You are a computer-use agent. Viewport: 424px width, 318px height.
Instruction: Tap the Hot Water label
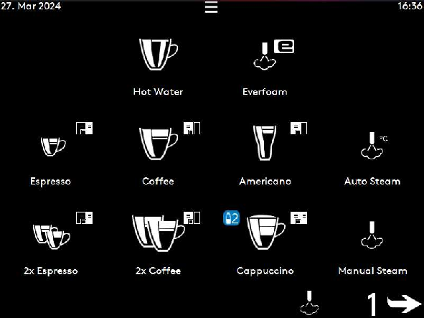pyautogui.click(x=158, y=92)
